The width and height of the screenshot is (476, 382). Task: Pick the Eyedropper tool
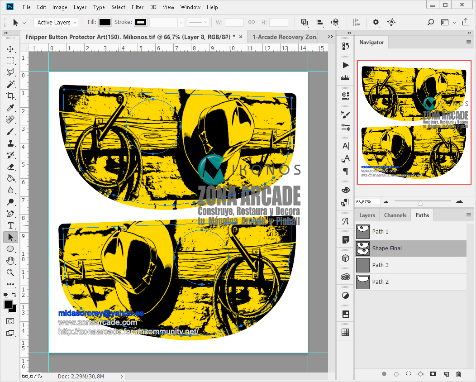[x=10, y=108]
